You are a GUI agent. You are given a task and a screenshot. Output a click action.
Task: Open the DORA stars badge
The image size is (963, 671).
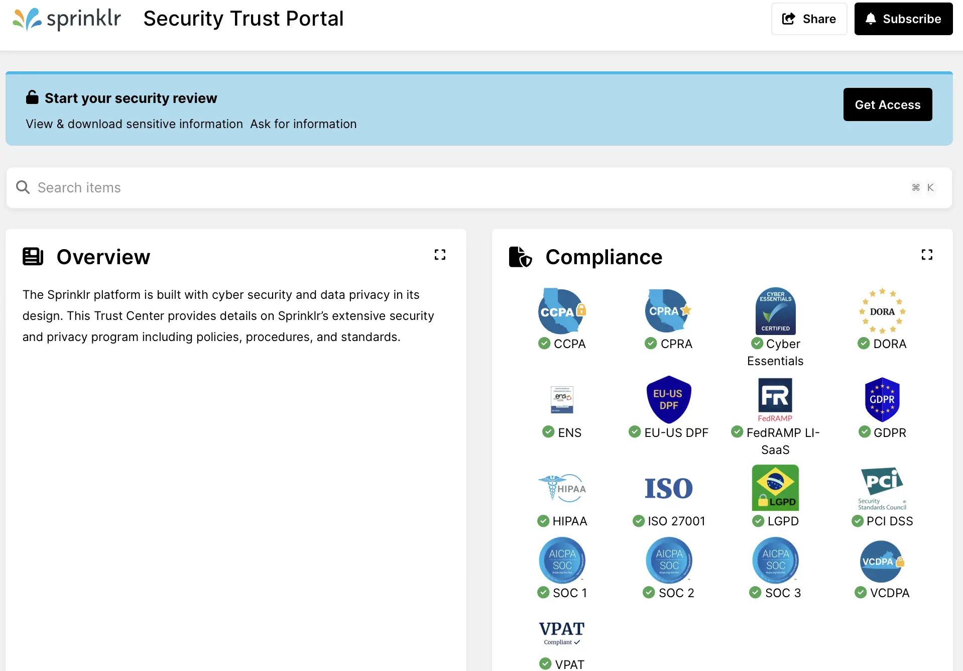[882, 311]
